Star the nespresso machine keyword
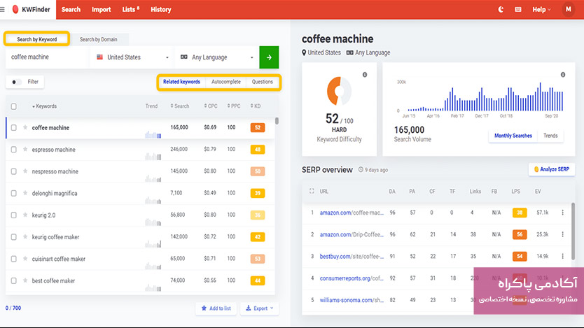This screenshot has width=584, height=328. pyautogui.click(x=25, y=171)
